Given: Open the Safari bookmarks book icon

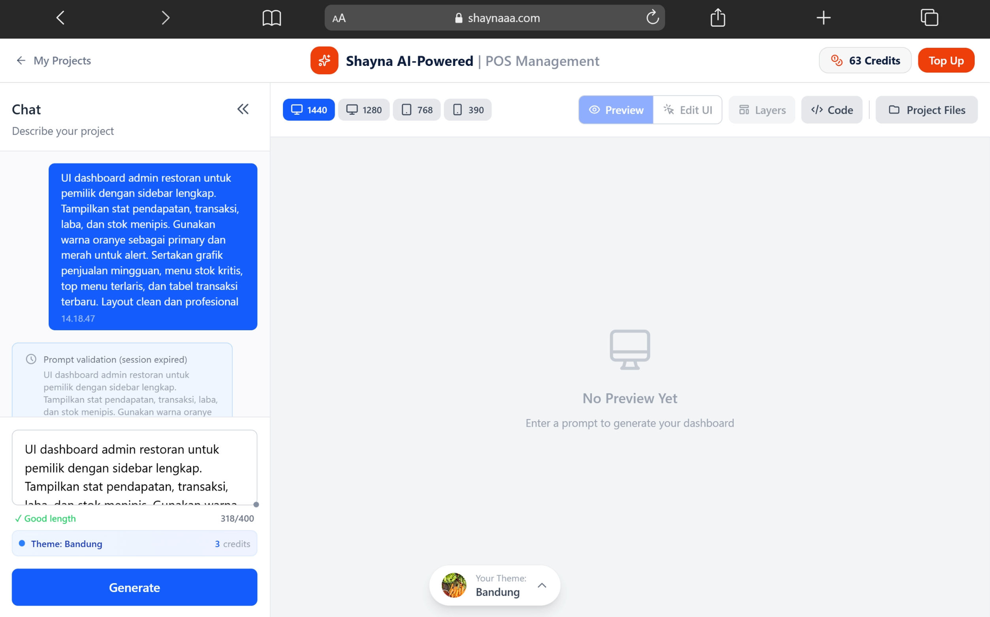Looking at the screenshot, I should [x=272, y=18].
